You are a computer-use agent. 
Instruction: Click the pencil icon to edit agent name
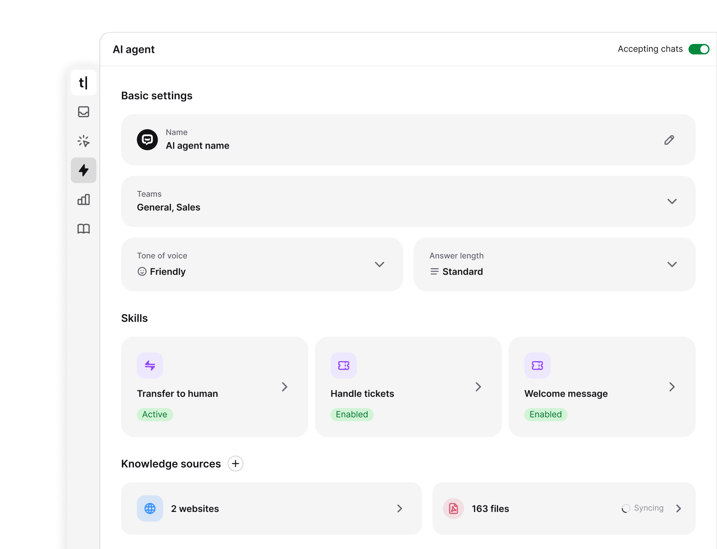click(669, 140)
